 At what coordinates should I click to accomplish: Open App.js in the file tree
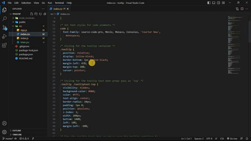pyautogui.click(x=24, y=30)
